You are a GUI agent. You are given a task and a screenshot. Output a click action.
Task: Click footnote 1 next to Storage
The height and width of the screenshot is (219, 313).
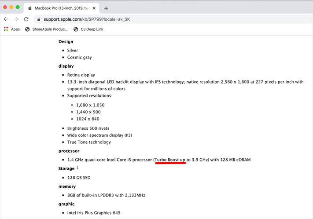click(77, 167)
